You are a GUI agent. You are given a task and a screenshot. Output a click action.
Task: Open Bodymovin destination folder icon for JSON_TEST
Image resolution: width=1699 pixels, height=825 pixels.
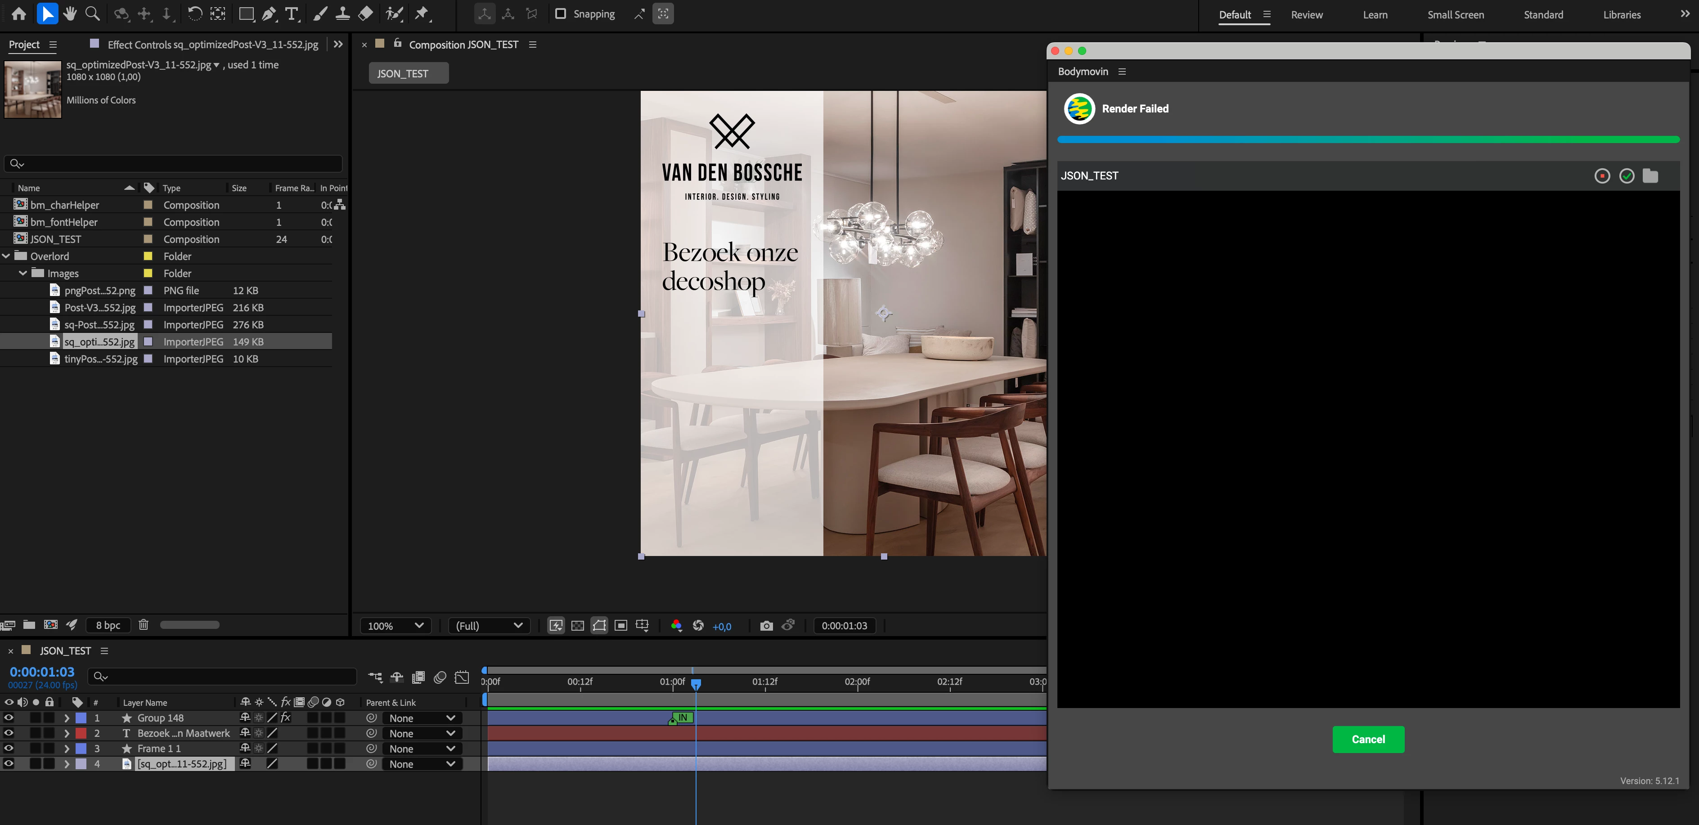click(1650, 176)
